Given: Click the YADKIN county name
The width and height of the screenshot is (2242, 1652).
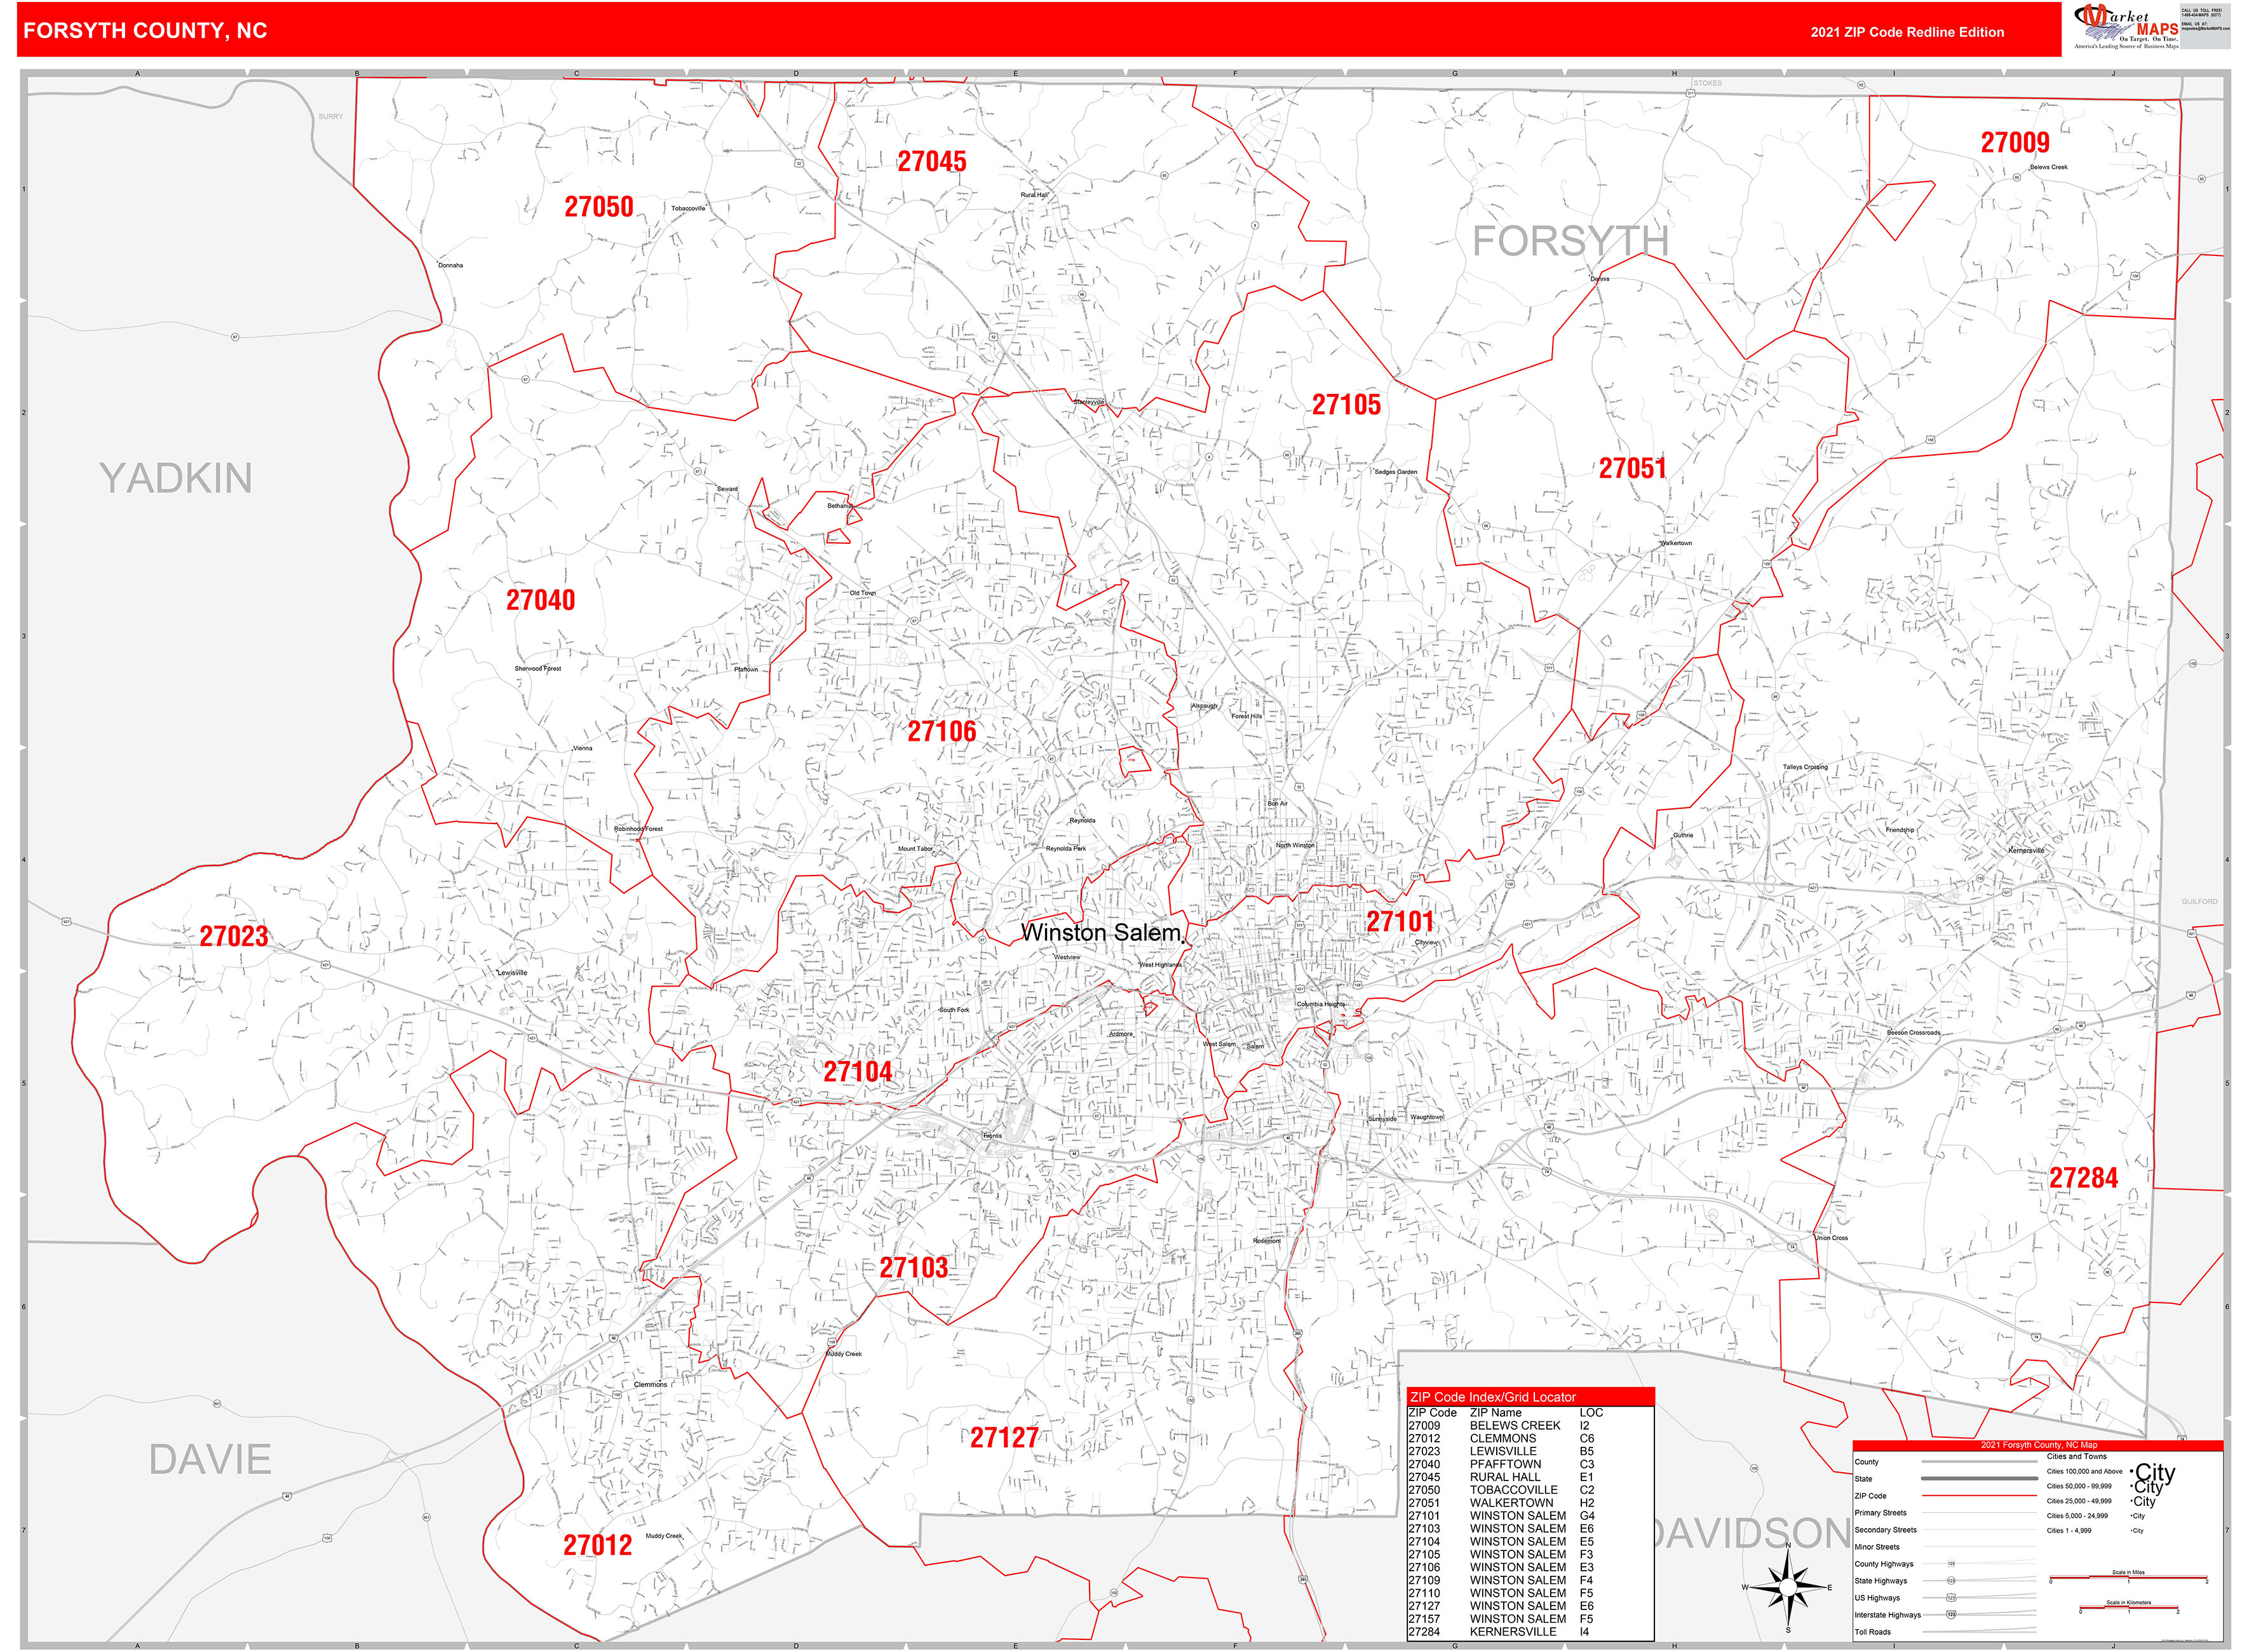Looking at the screenshot, I should pos(175,478).
